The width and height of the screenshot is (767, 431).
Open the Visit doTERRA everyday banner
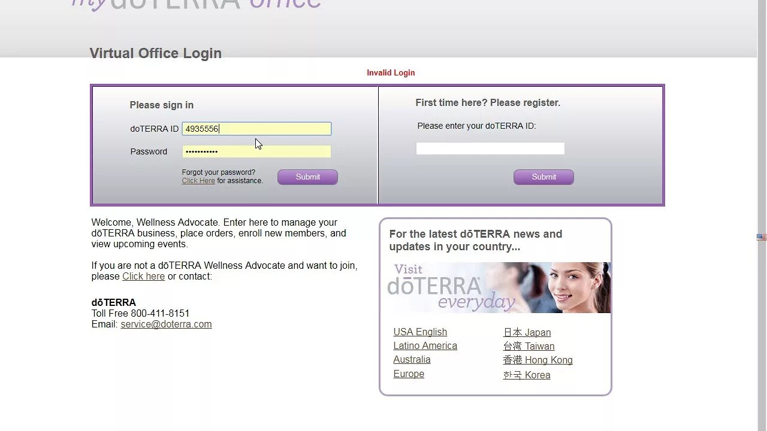pyautogui.click(x=500, y=287)
